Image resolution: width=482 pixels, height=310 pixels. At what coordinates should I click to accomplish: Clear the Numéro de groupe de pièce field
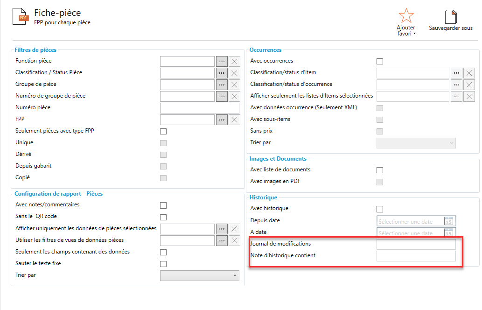pos(234,96)
